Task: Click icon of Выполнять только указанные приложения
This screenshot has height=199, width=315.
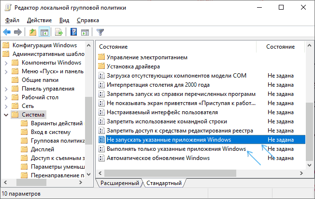Action: [101, 149]
